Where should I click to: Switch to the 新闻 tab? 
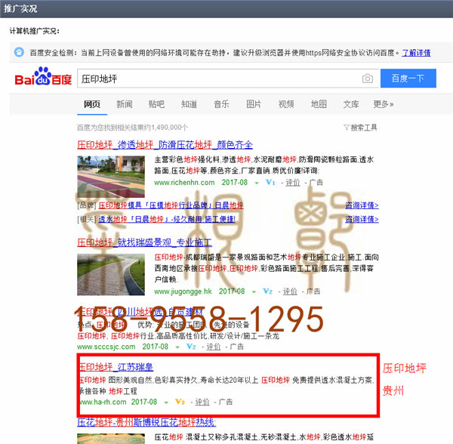coord(125,104)
